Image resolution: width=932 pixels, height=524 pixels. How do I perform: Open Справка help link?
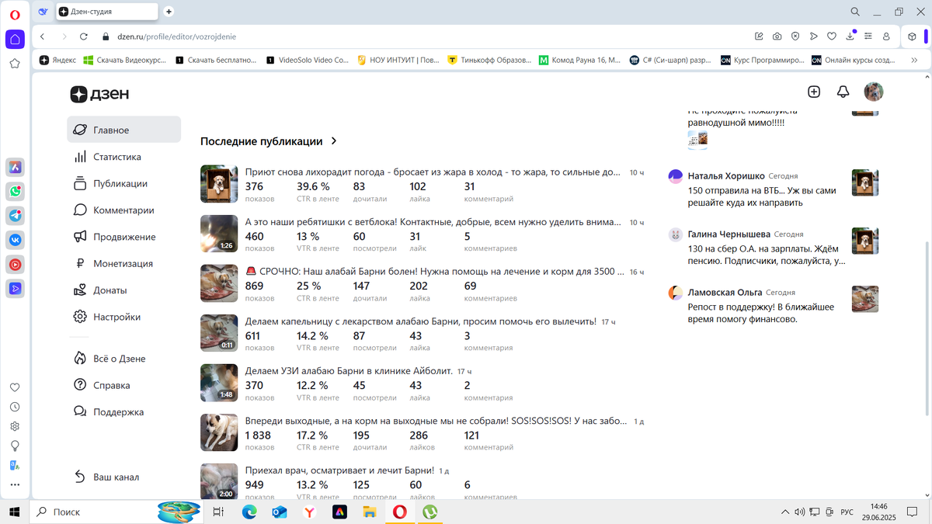click(124, 385)
